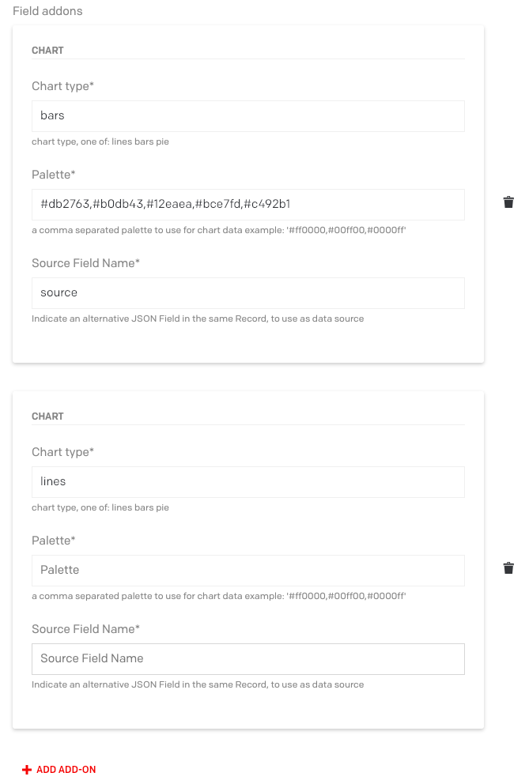Select the Chart type field containing 'bars'
Image resolution: width=529 pixels, height=784 pixels.
pos(248,115)
